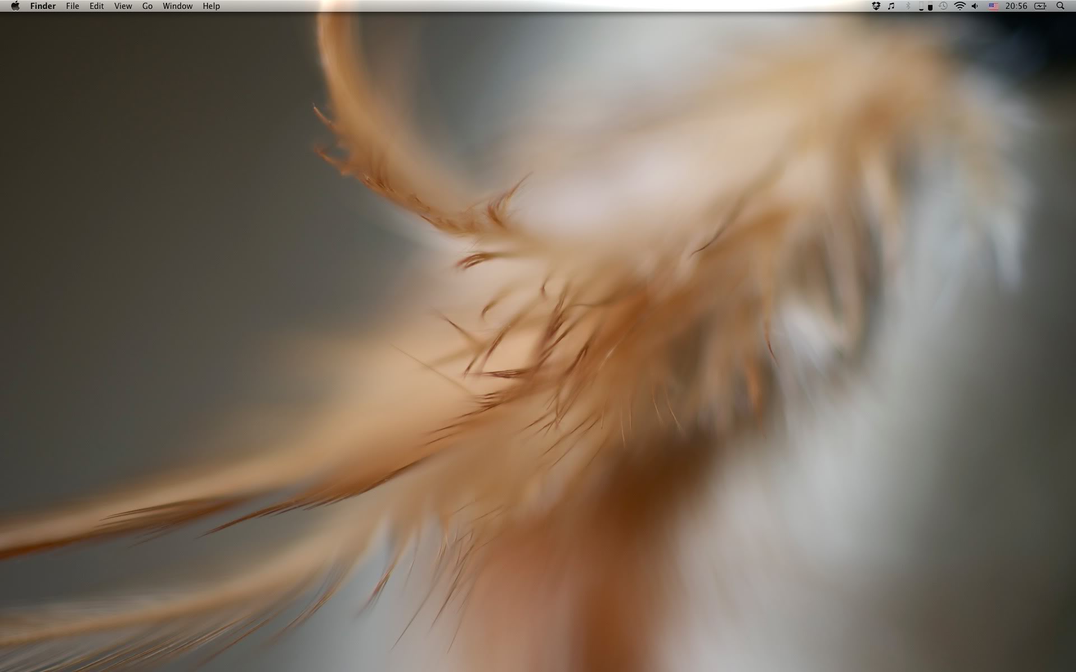Open the Help menu
The height and width of the screenshot is (672, 1076).
click(x=211, y=6)
